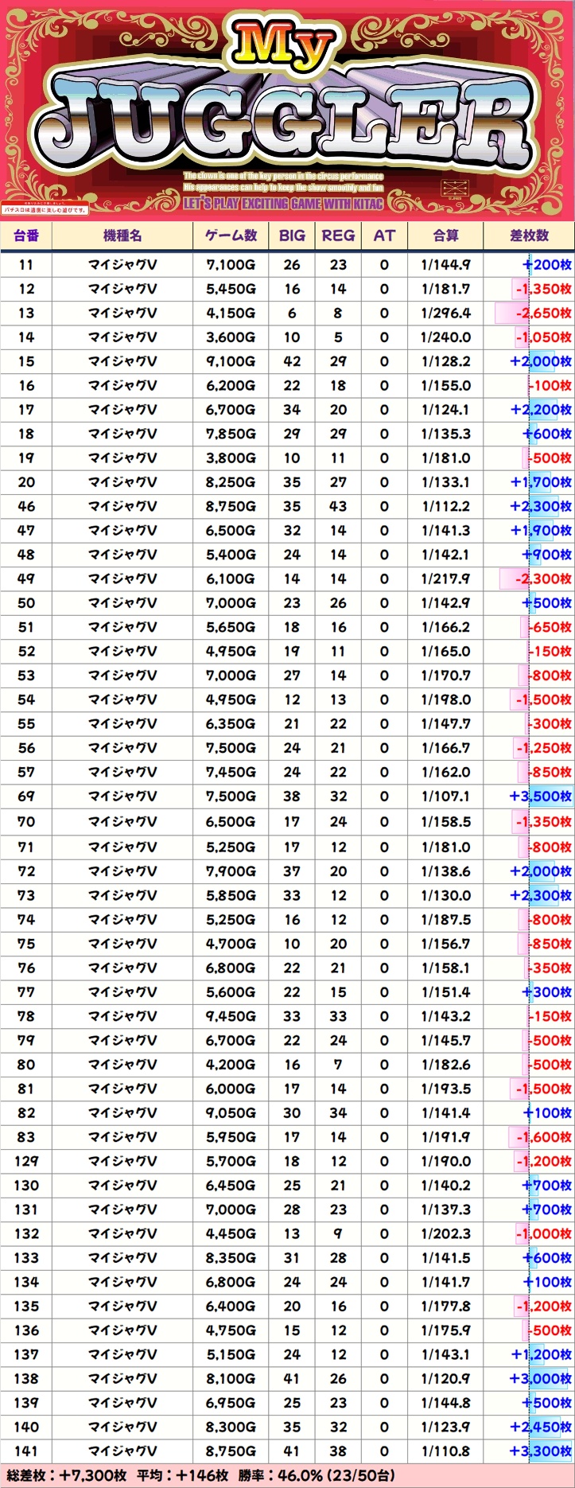Select the 台番 column header

coord(26,236)
